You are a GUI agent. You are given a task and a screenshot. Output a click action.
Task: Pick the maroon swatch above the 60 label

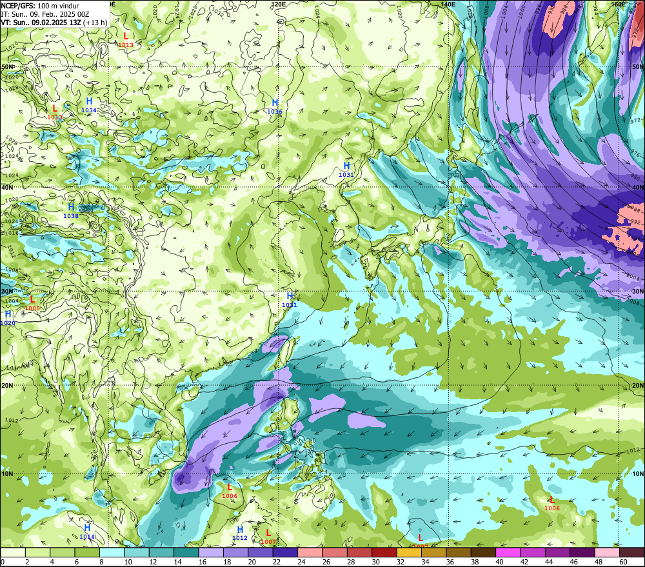coord(632,552)
